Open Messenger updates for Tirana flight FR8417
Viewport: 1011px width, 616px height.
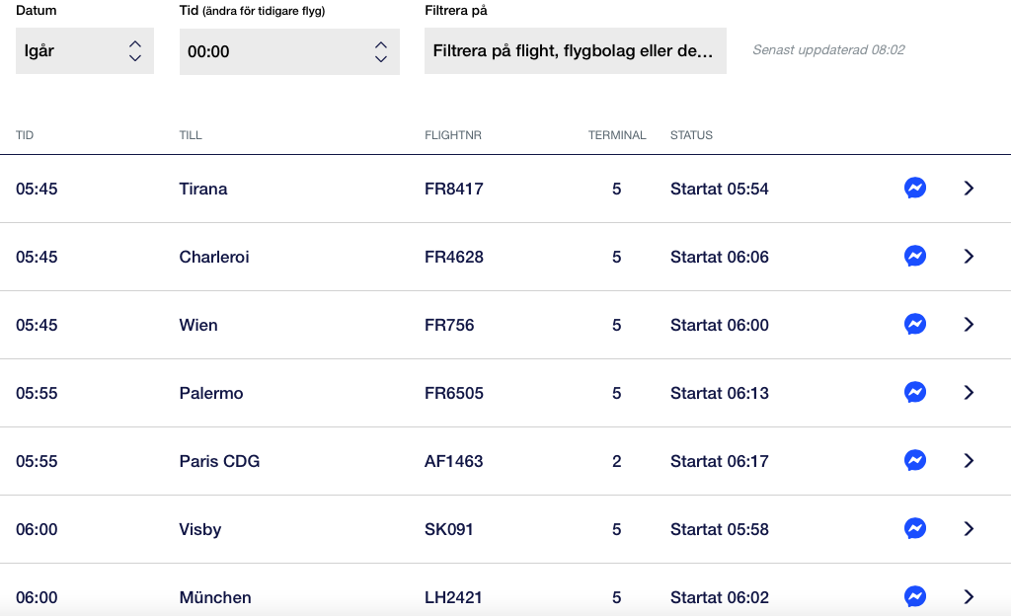click(x=915, y=189)
